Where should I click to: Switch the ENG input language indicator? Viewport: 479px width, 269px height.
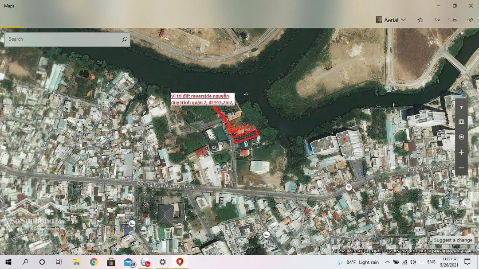431,262
